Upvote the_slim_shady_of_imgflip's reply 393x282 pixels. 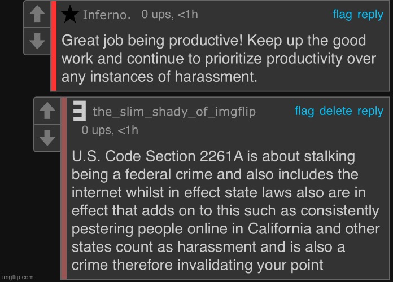tap(47, 111)
